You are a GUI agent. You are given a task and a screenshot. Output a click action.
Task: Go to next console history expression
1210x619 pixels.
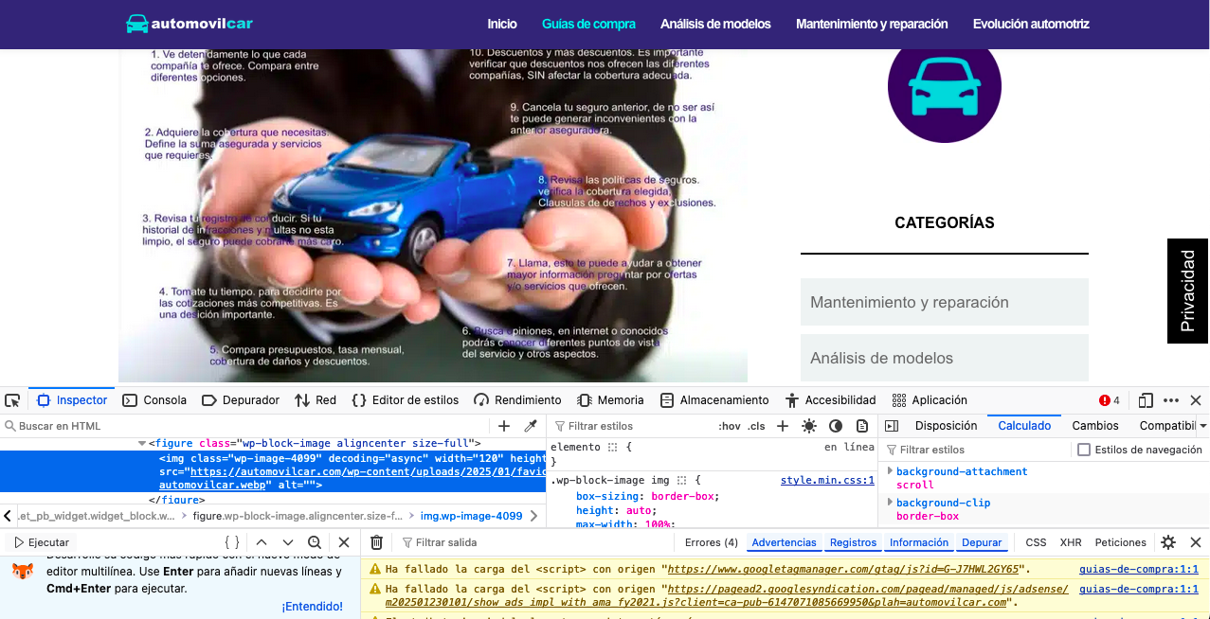tap(288, 542)
